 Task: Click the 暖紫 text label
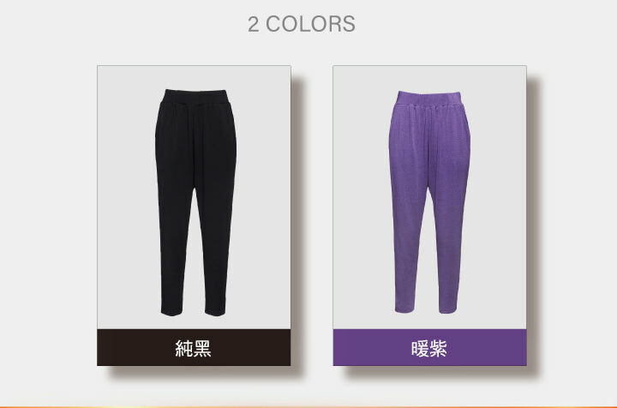coord(429,348)
